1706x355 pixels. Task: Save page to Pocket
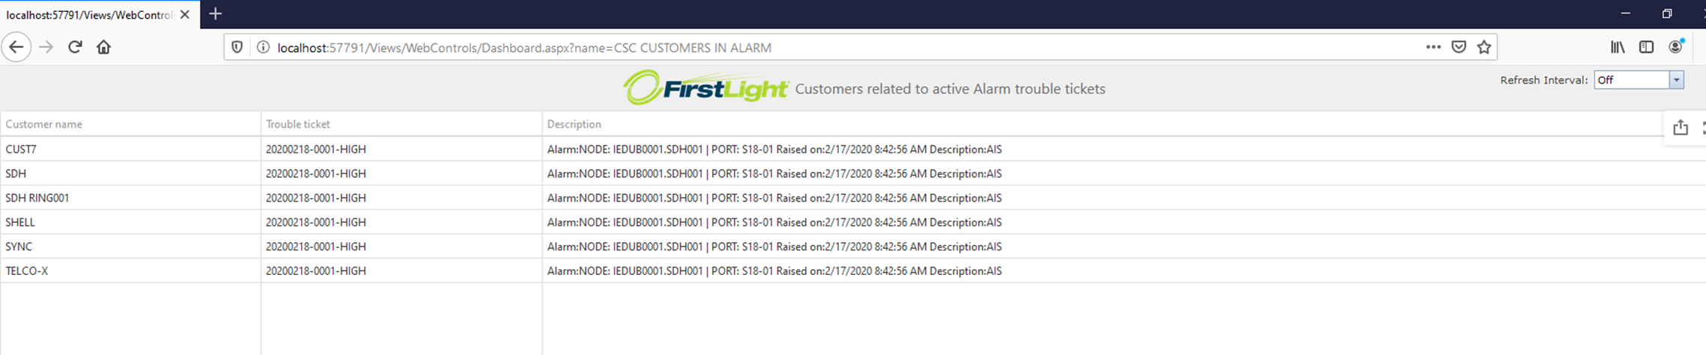[x=1458, y=47]
